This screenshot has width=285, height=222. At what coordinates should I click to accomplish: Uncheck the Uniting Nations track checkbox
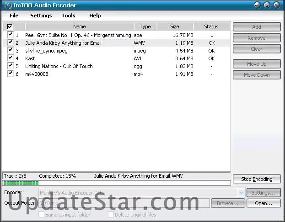tap(11, 66)
